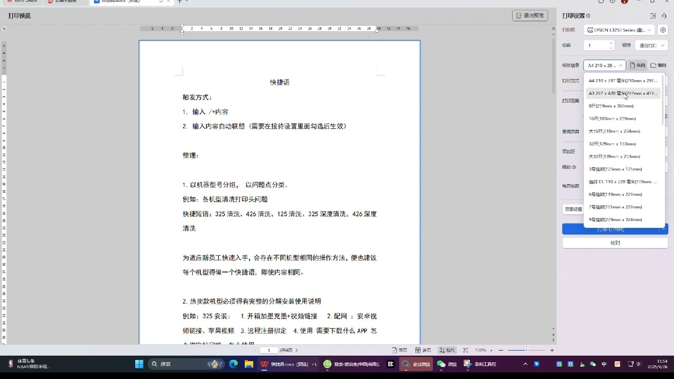Image resolution: width=674 pixels, height=379 pixels.
Task: Select landscape orientation (横向)
Action: tap(658, 65)
